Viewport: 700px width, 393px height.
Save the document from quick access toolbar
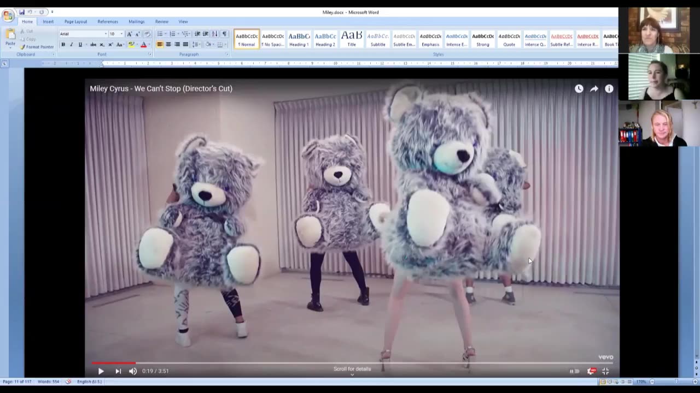22,12
